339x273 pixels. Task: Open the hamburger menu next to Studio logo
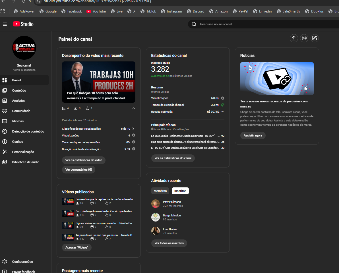coord(5,24)
